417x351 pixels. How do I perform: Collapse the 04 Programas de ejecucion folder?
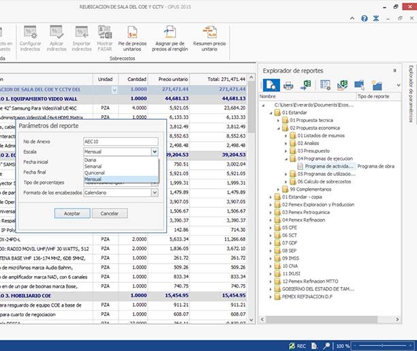coord(285,158)
